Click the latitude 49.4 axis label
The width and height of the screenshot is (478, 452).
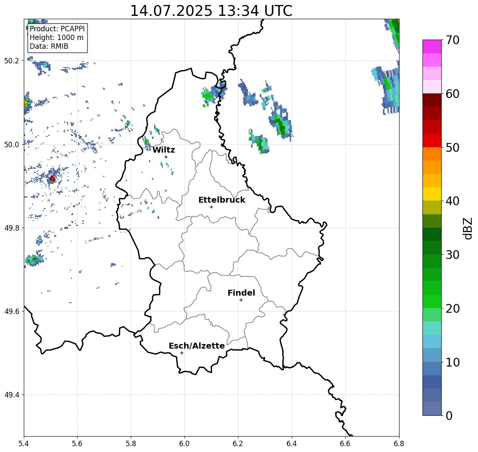11,395
